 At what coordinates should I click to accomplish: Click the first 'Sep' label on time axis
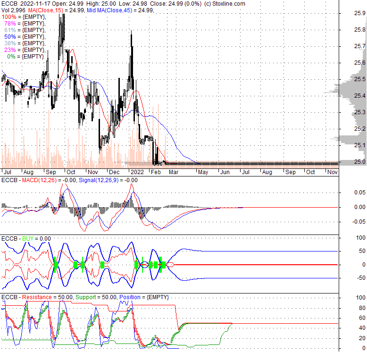click(x=51, y=172)
